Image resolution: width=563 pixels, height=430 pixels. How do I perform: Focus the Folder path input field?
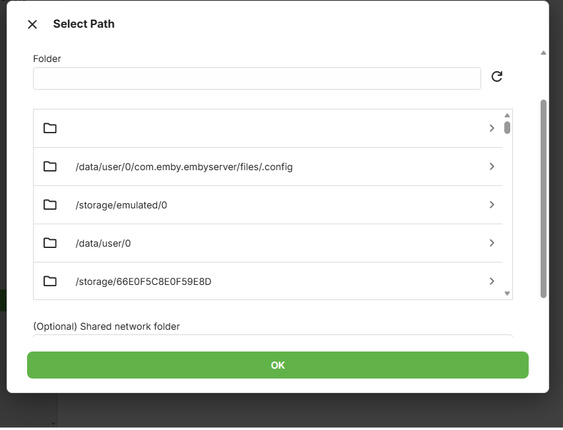pos(257,78)
